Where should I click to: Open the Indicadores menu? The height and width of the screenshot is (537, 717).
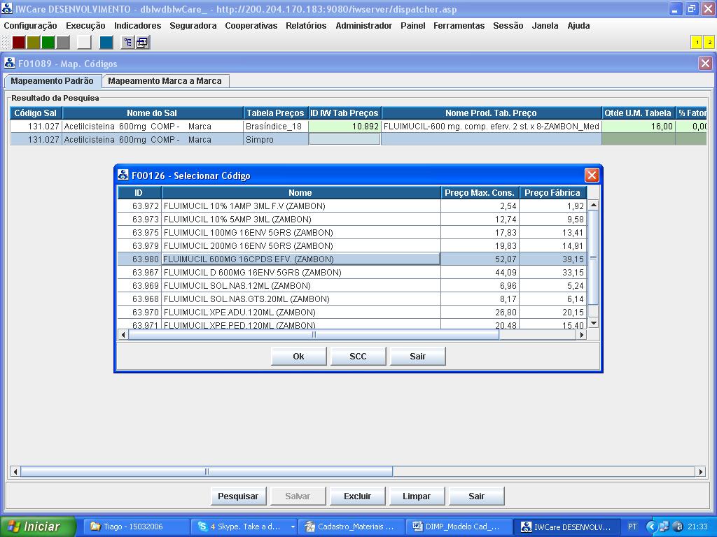[138, 26]
